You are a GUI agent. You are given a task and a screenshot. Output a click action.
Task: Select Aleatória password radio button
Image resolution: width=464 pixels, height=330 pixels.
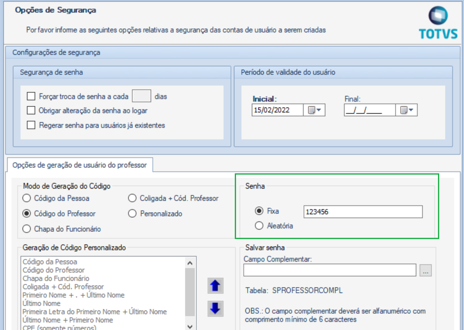[x=259, y=226]
